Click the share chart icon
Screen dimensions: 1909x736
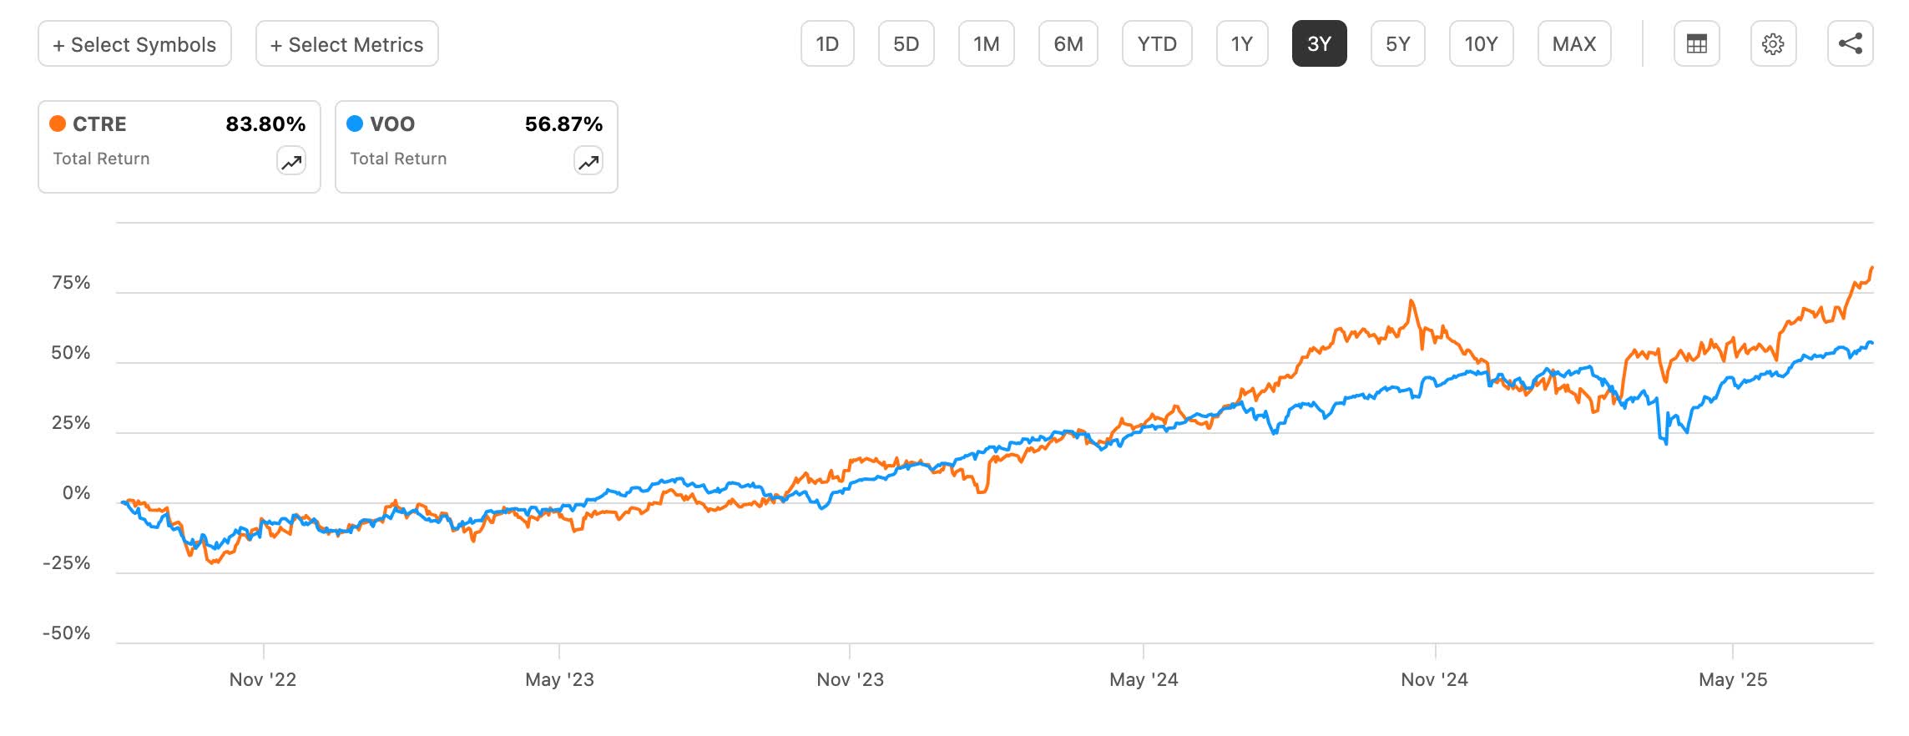pyautogui.click(x=1851, y=43)
